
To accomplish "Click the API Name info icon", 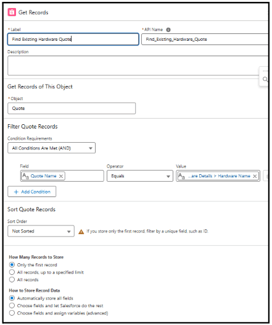I will [168, 30].
